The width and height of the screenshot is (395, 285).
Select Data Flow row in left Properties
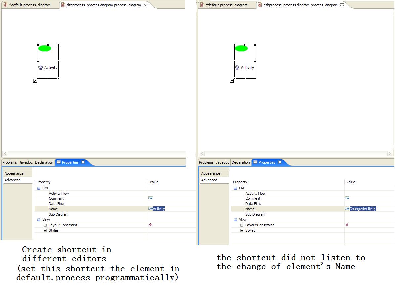[115, 204]
